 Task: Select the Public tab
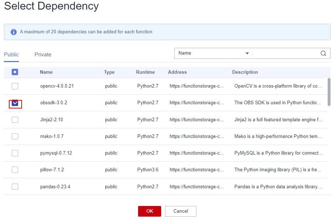click(11, 55)
